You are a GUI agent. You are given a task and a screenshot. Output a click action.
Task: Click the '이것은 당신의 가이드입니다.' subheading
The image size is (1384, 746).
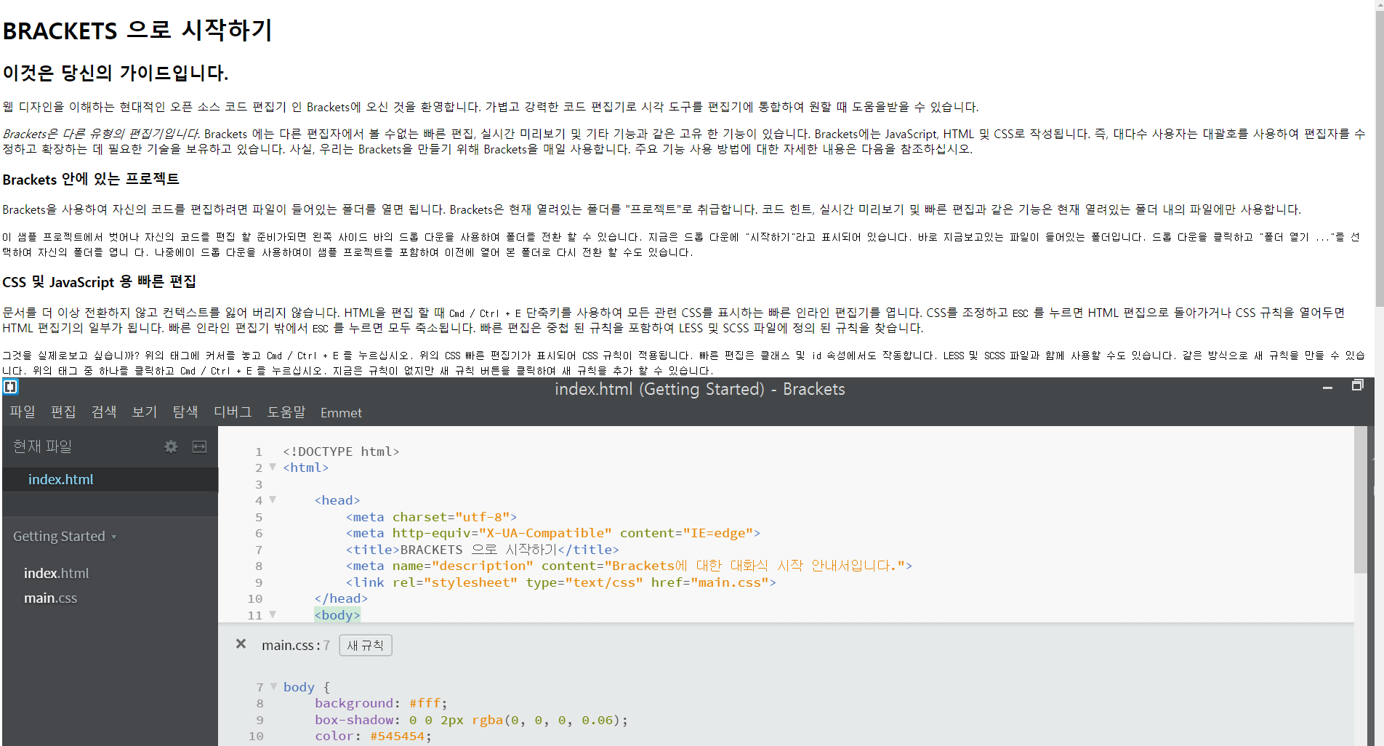point(116,73)
